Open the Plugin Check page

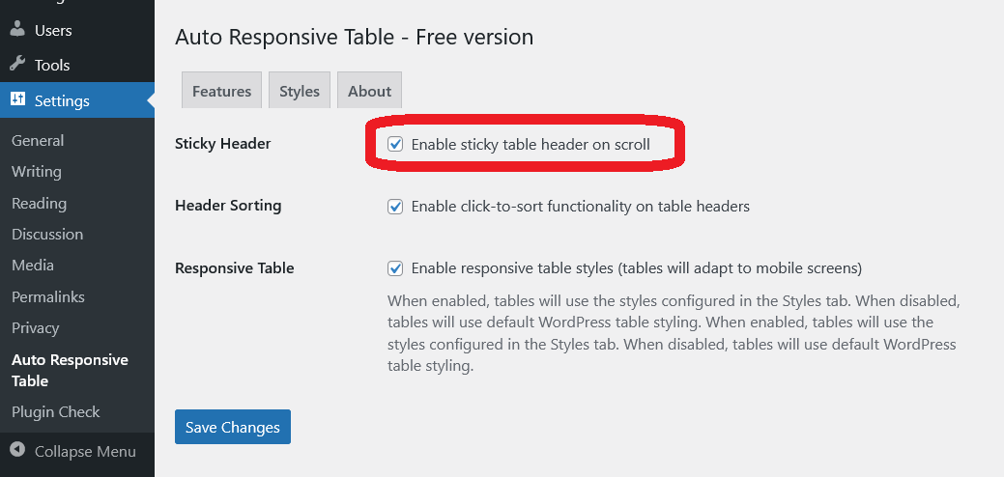coord(55,412)
